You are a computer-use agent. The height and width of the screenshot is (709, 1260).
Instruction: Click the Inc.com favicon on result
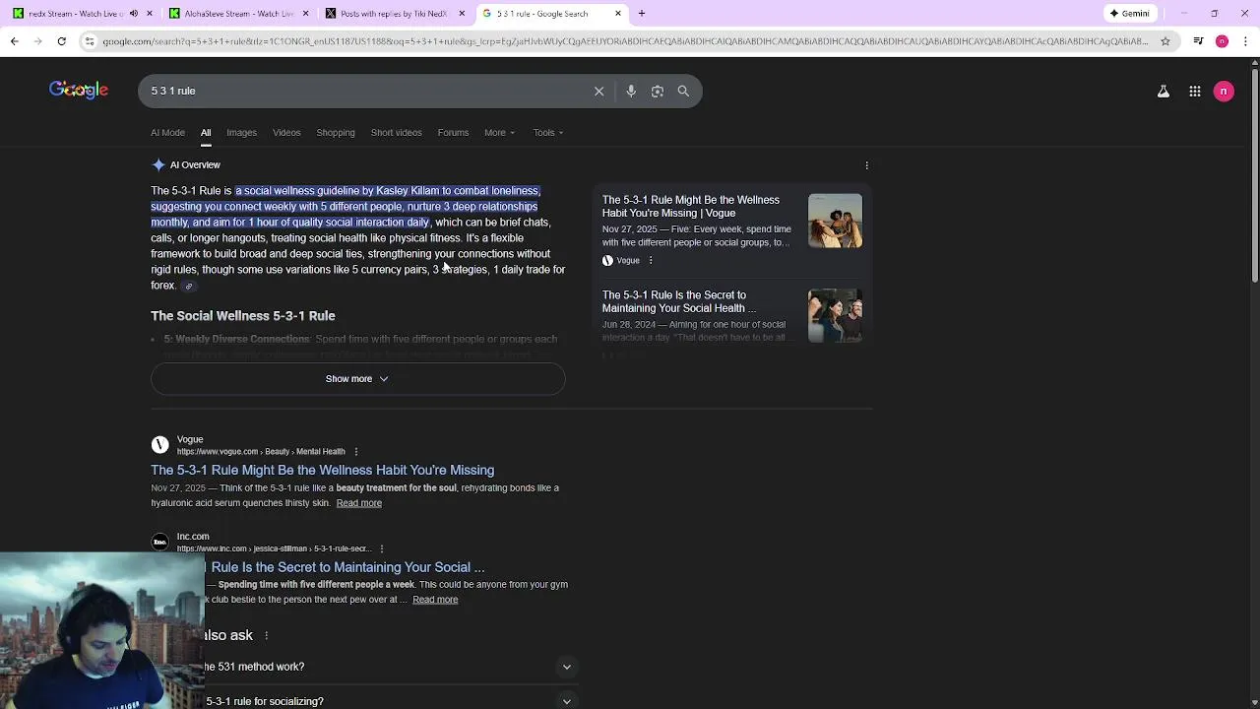(x=159, y=542)
